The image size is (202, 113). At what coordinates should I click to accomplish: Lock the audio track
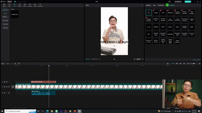pos(4,93)
